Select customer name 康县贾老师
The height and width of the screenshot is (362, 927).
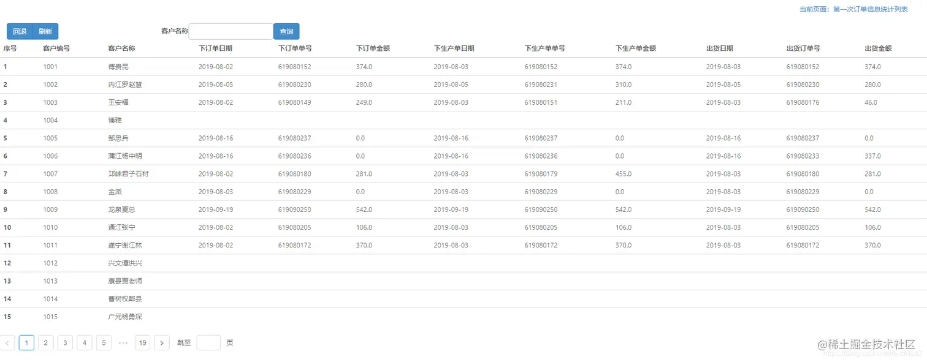point(125,281)
